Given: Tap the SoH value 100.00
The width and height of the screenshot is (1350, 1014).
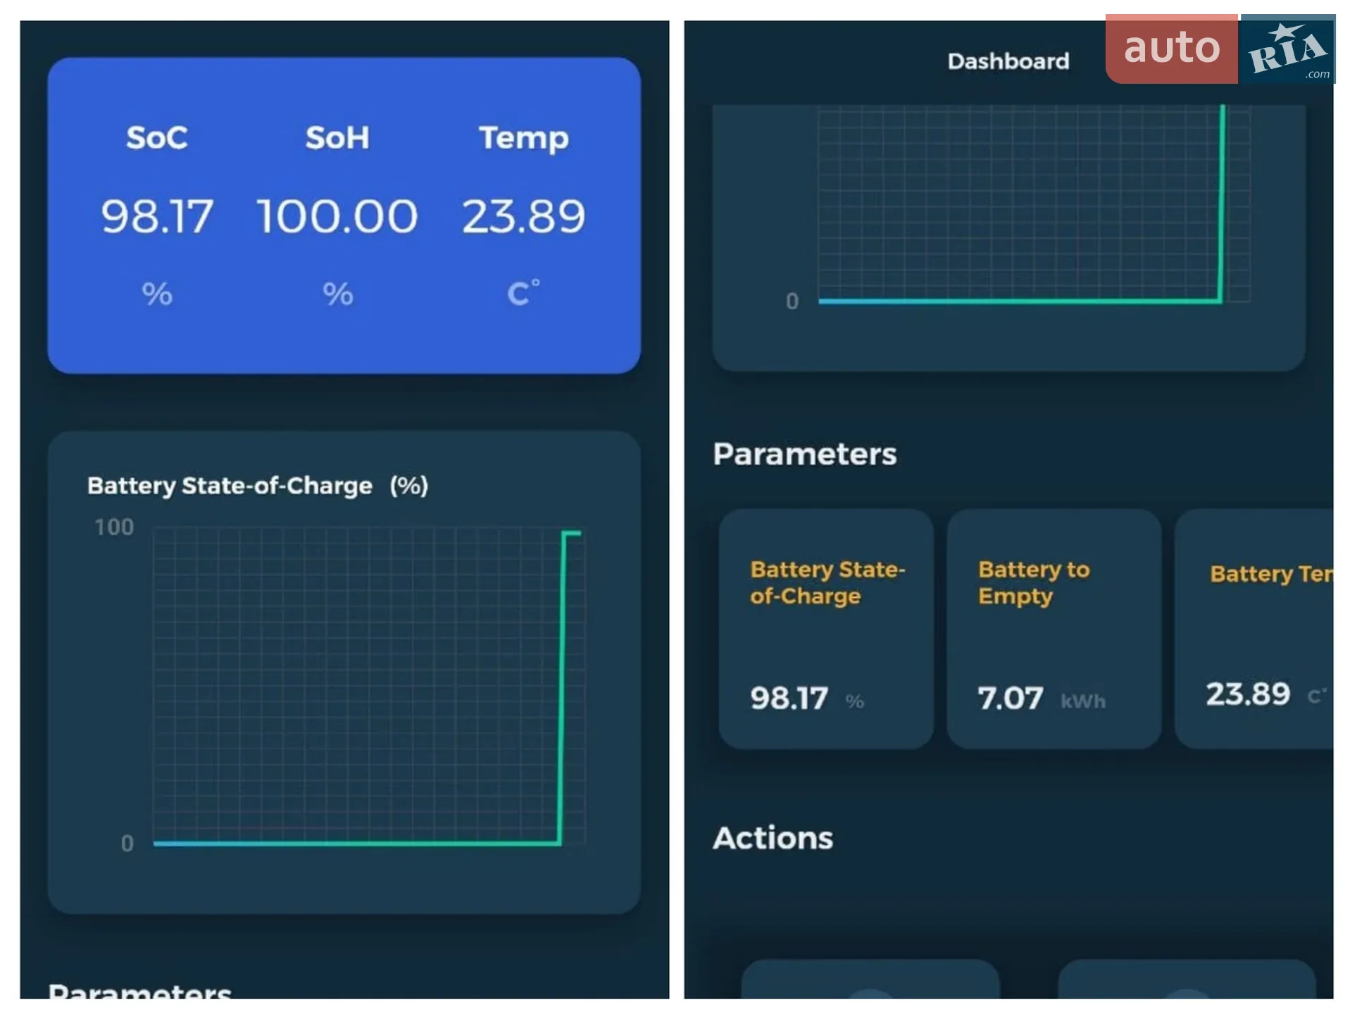Looking at the screenshot, I should 337,216.
